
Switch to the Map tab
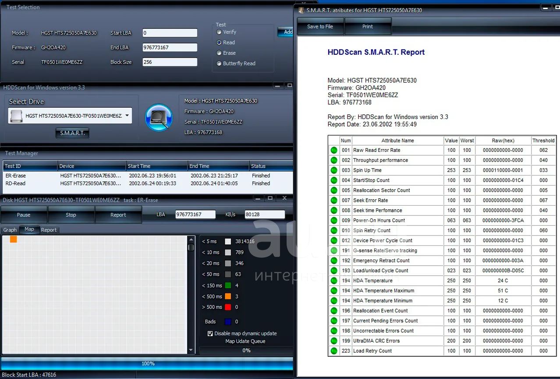point(29,229)
